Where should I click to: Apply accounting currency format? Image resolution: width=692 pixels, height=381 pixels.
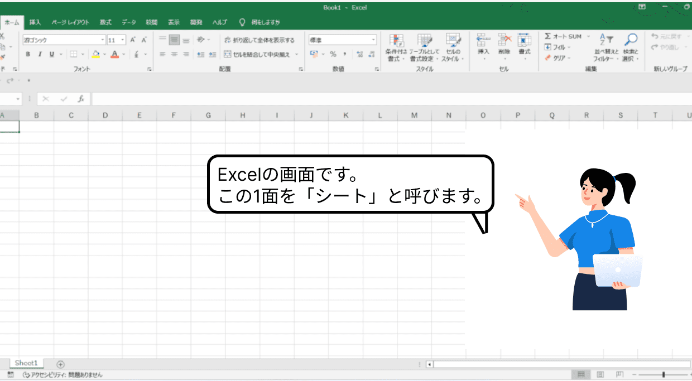314,54
